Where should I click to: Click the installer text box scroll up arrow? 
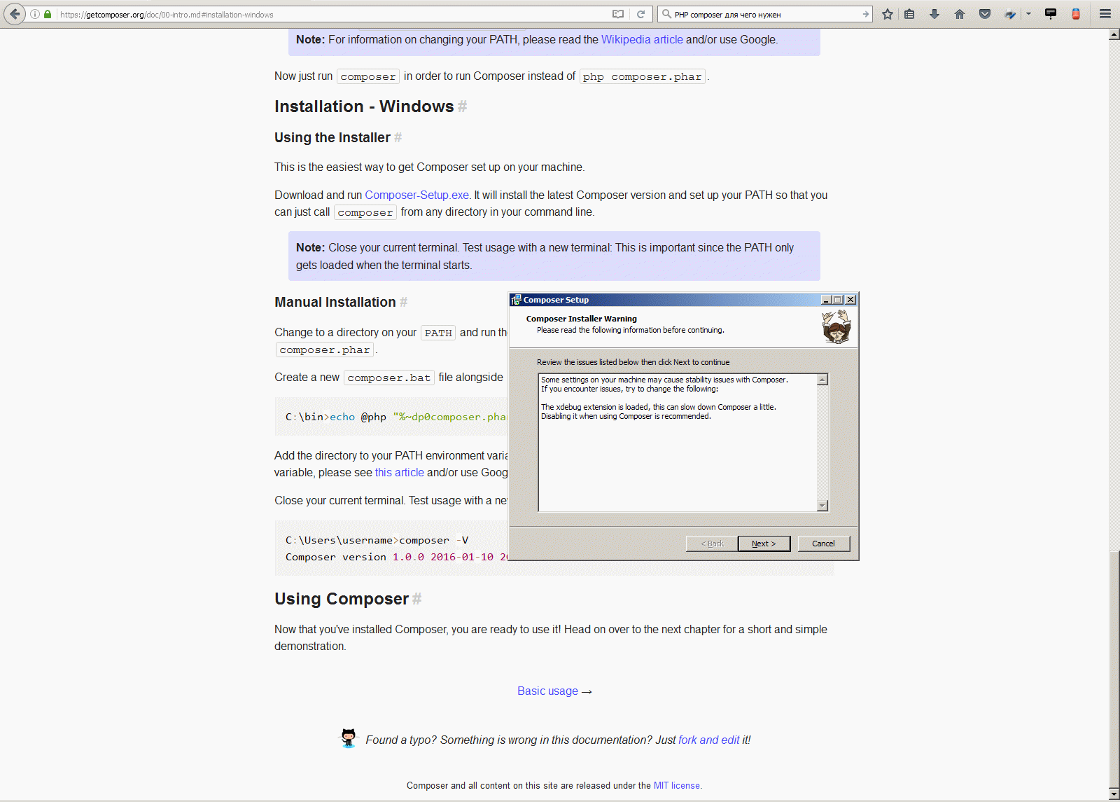pos(822,380)
